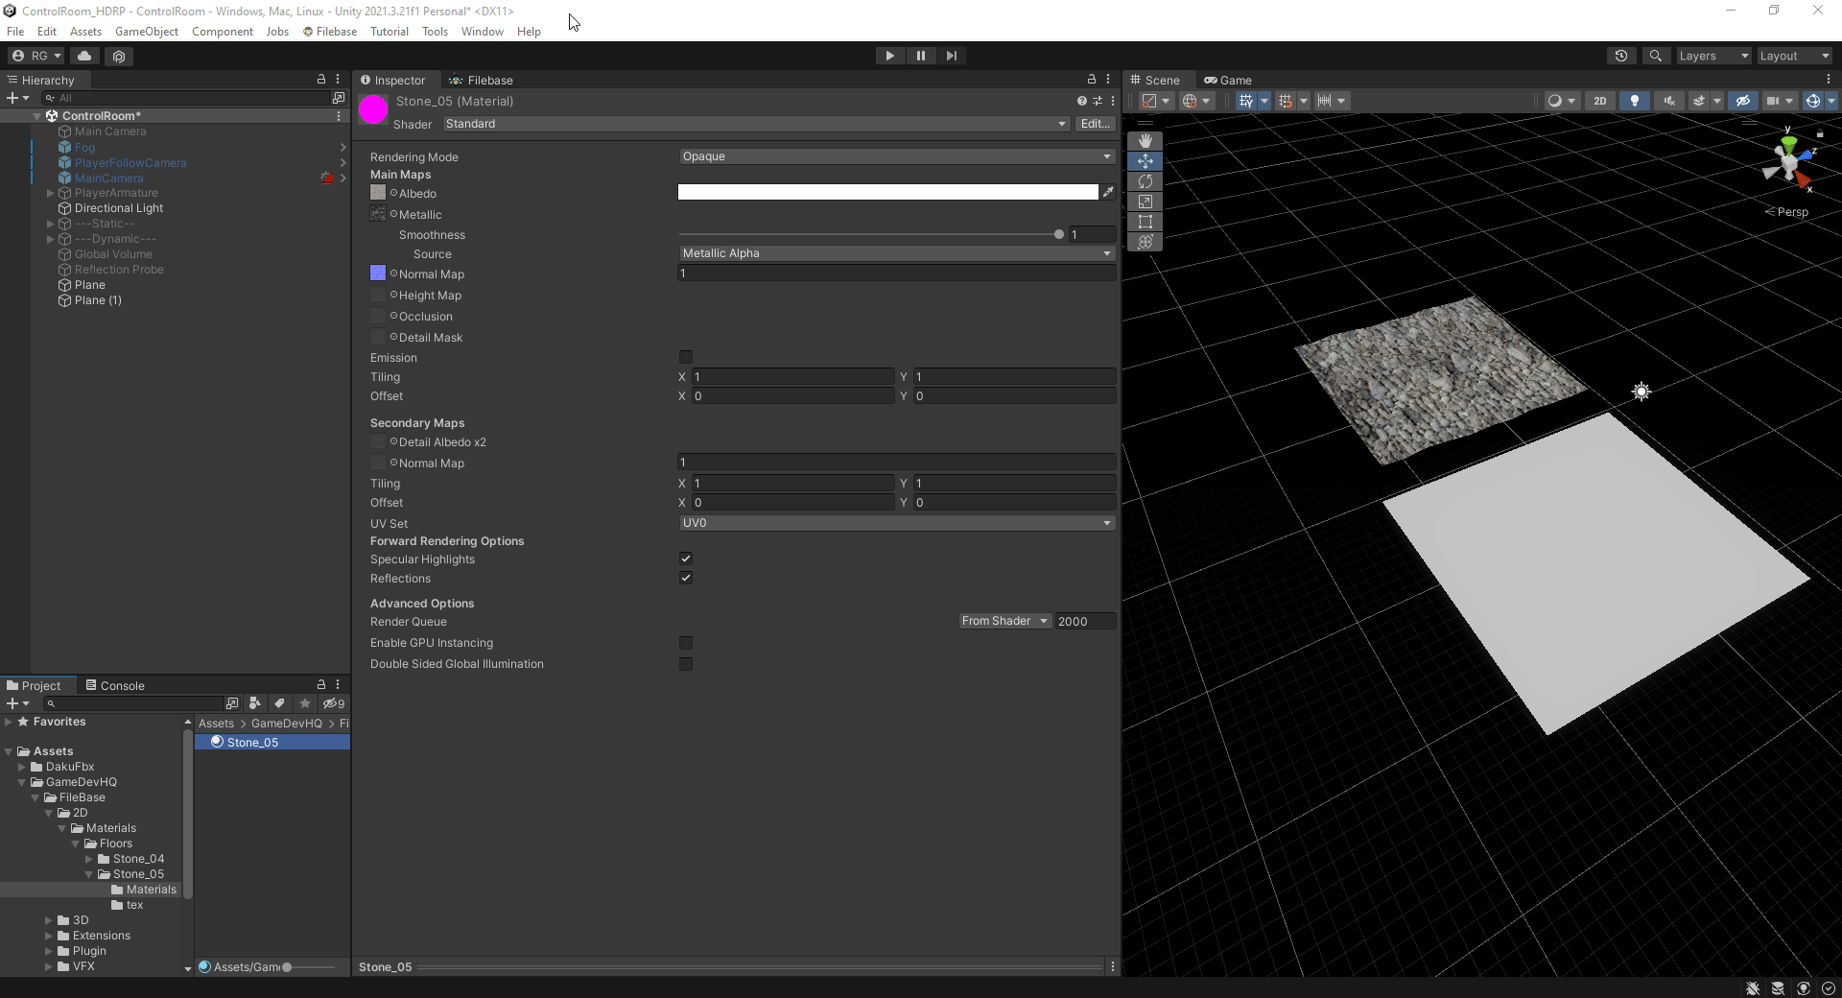The height and width of the screenshot is (998, 1842).
Task: Pick albedo color with eyedropper icon
Action: tap(1108, 192)
